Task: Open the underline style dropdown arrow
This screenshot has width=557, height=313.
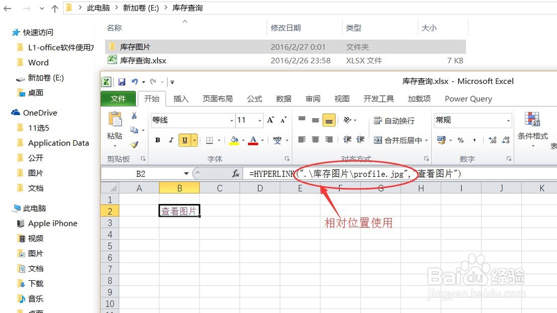Action: tap(194, 140)
